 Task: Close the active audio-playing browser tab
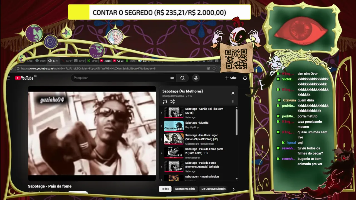57,61
